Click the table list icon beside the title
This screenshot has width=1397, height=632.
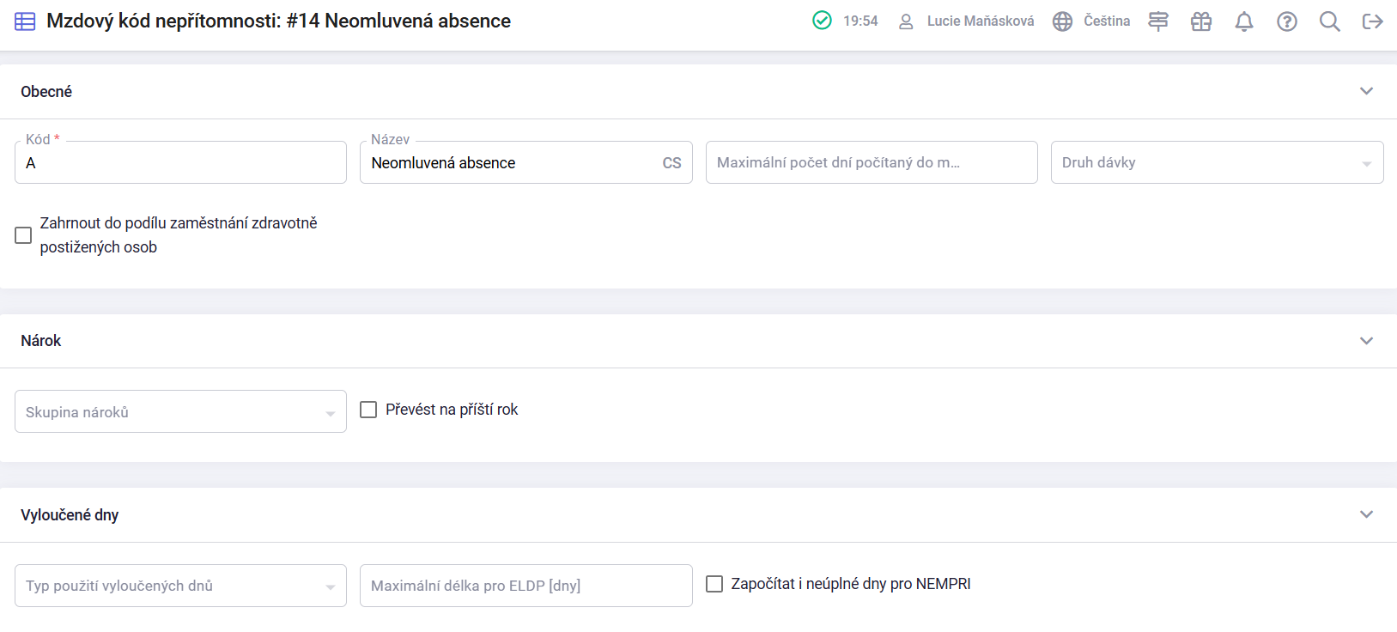(25, 21)
